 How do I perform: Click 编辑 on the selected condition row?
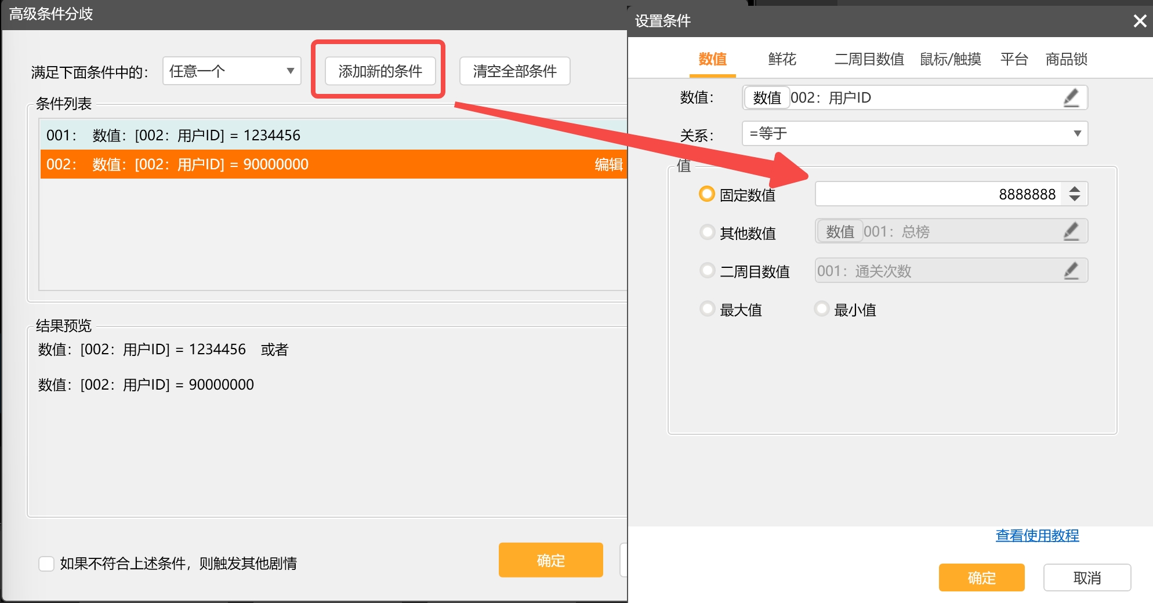tap(608, 165)
